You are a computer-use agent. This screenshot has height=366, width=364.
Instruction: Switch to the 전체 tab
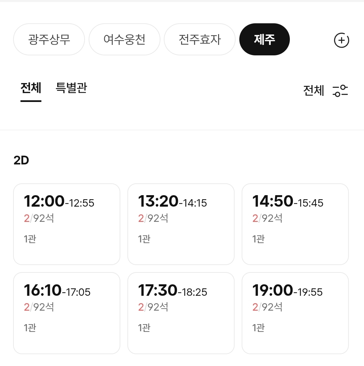(x=31, y=88)
